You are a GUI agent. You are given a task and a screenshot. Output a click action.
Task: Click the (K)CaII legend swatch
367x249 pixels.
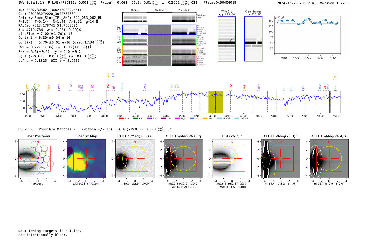pos(219,118)
